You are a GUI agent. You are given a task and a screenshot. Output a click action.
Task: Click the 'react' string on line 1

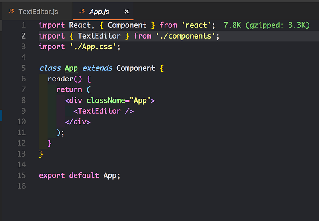click(x=196, y=25)
